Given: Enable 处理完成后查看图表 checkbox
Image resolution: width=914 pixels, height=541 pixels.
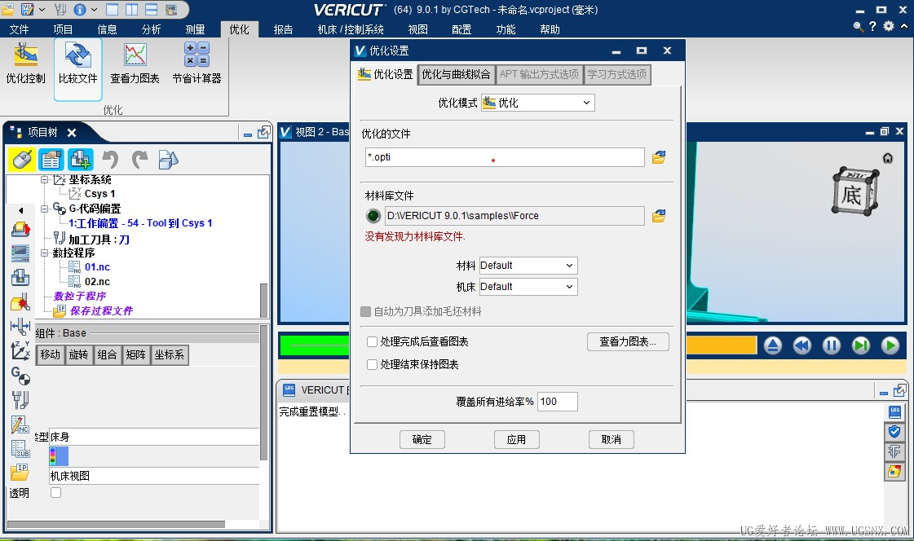Looking at the screenshot, I should click(x=372, y=342).
